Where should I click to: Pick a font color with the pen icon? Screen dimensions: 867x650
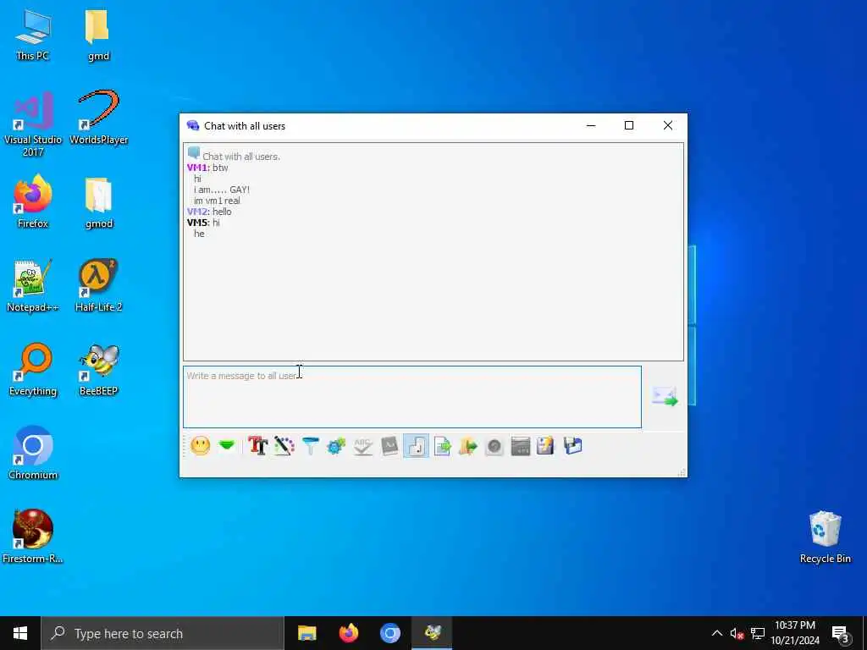tap(284, 445)
